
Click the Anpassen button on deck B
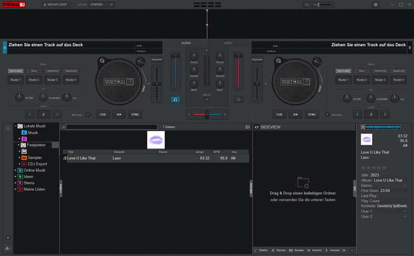[257, 59]
